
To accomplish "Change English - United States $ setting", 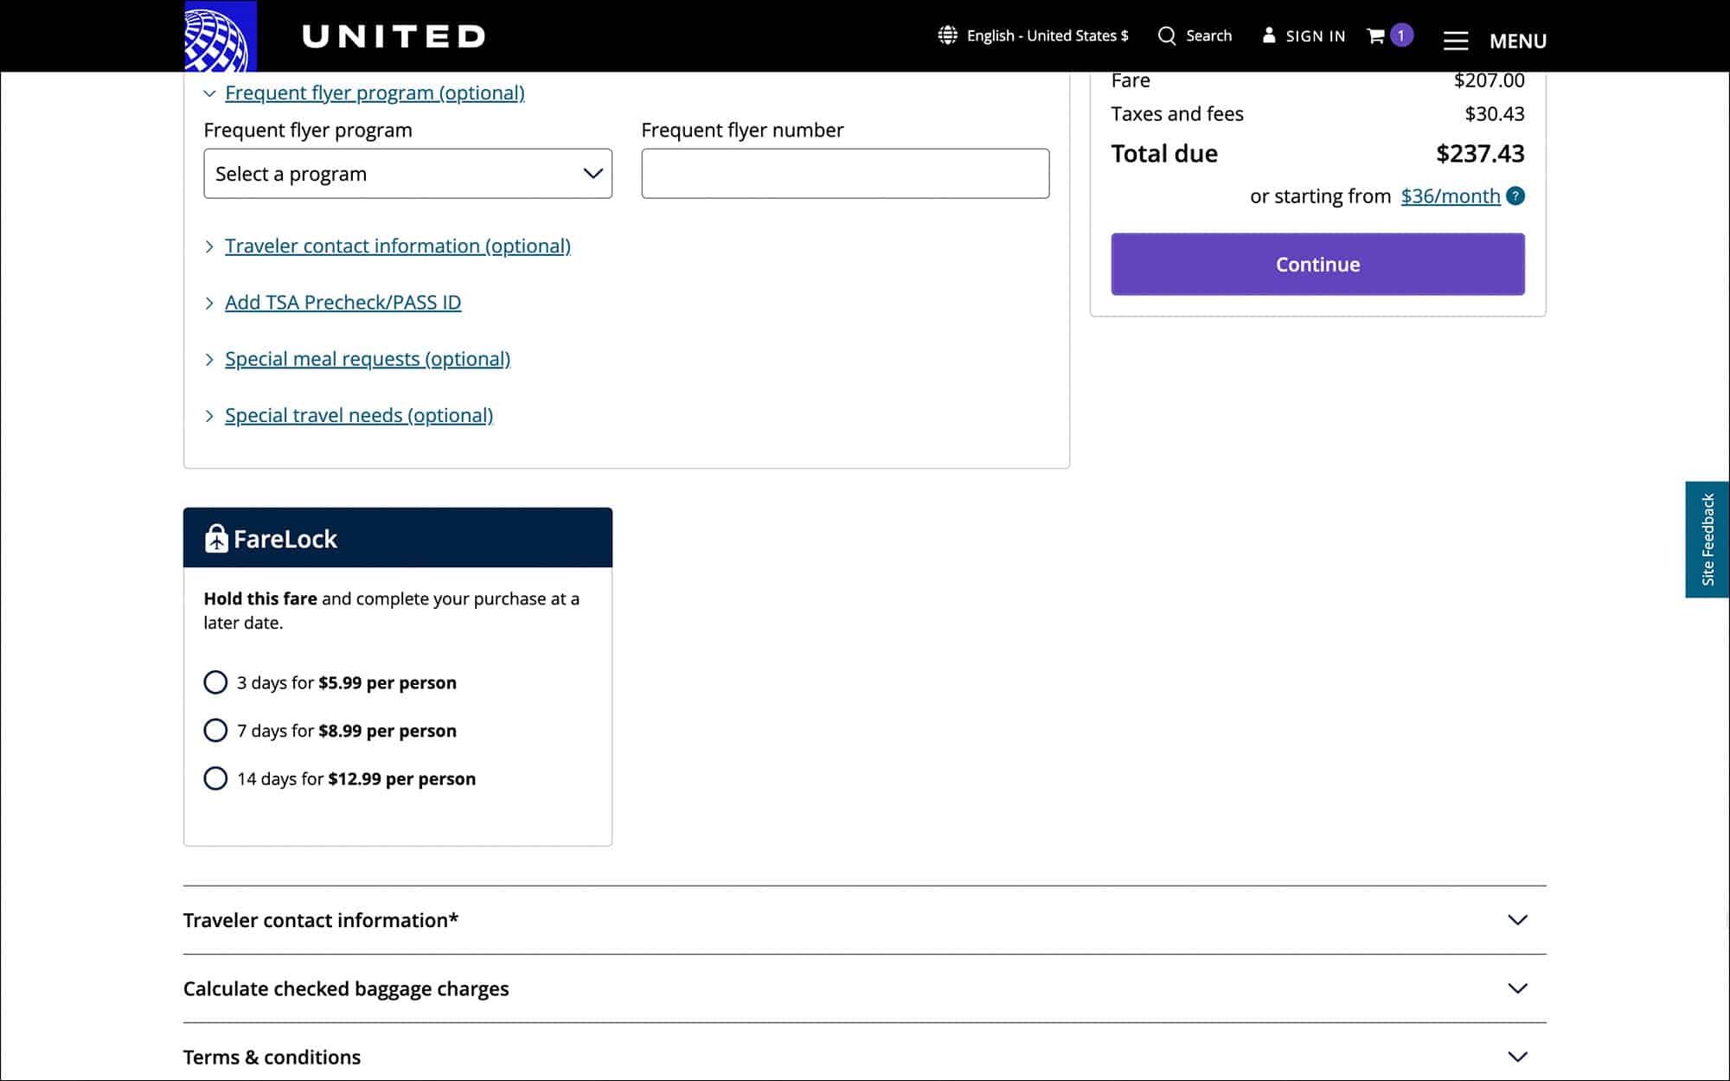I will (x=1048, y=35).
